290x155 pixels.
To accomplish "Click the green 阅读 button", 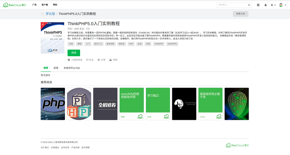I will click(x=74, y=53).
